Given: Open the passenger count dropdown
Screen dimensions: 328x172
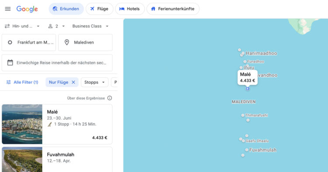Looking at the screenshot, I should pyautogui.click(x=56, y=26).
